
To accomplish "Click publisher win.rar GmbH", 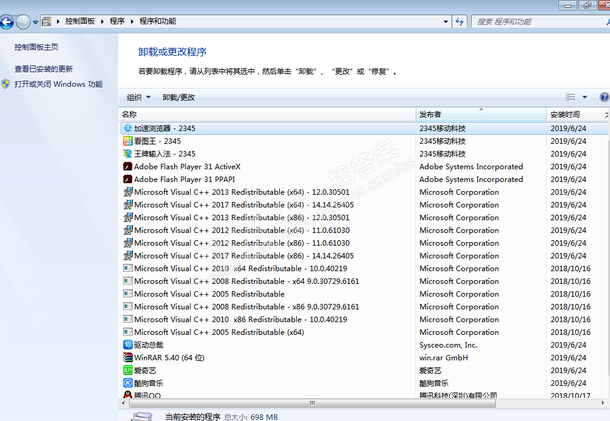I will (x=444, y=358).
